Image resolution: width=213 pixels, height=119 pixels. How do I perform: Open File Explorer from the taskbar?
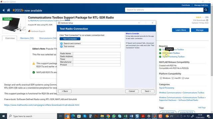[x=102, y=116]
